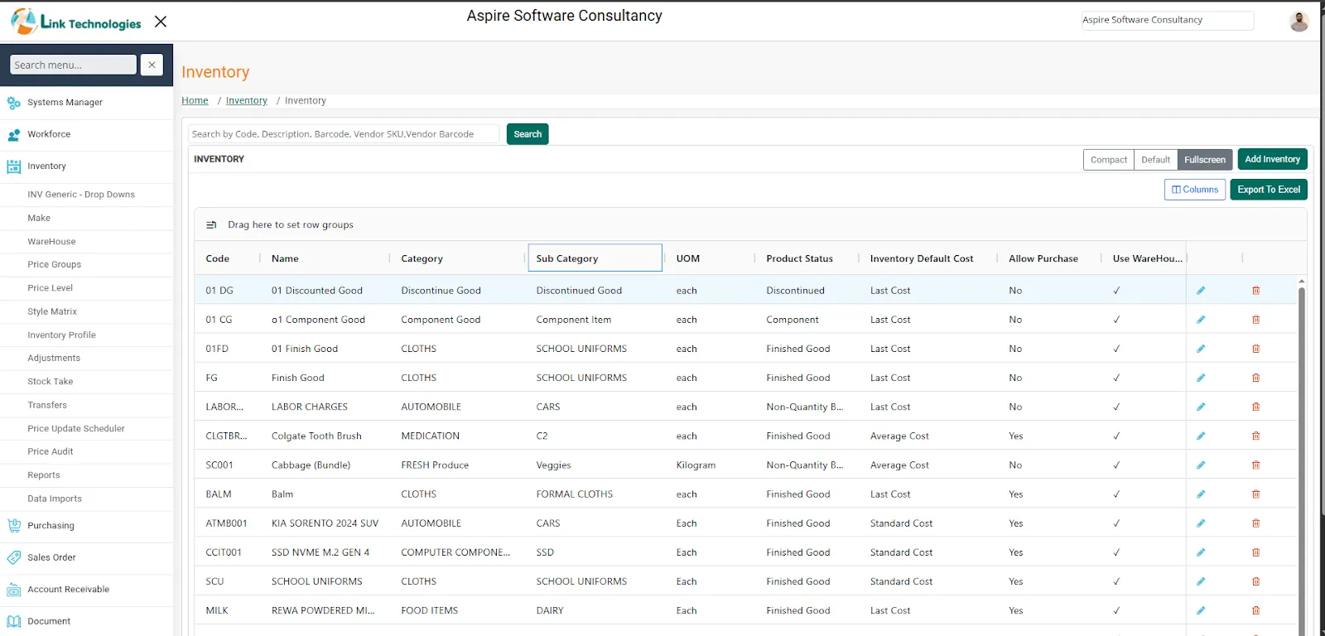Delete the 01 DG row trash icon
The image size is (1325, 636).
click(x=1255, y=291)
